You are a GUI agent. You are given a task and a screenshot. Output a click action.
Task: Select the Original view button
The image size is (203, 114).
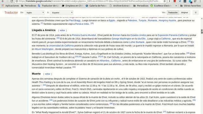[x=185, y=13]
